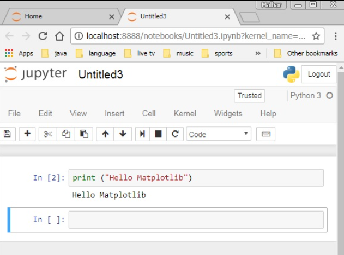This screenshot has width=344, height=255.
Task: Click the page scrollbar up arrow
Action: pyautogui.click(x=341, y=68)
